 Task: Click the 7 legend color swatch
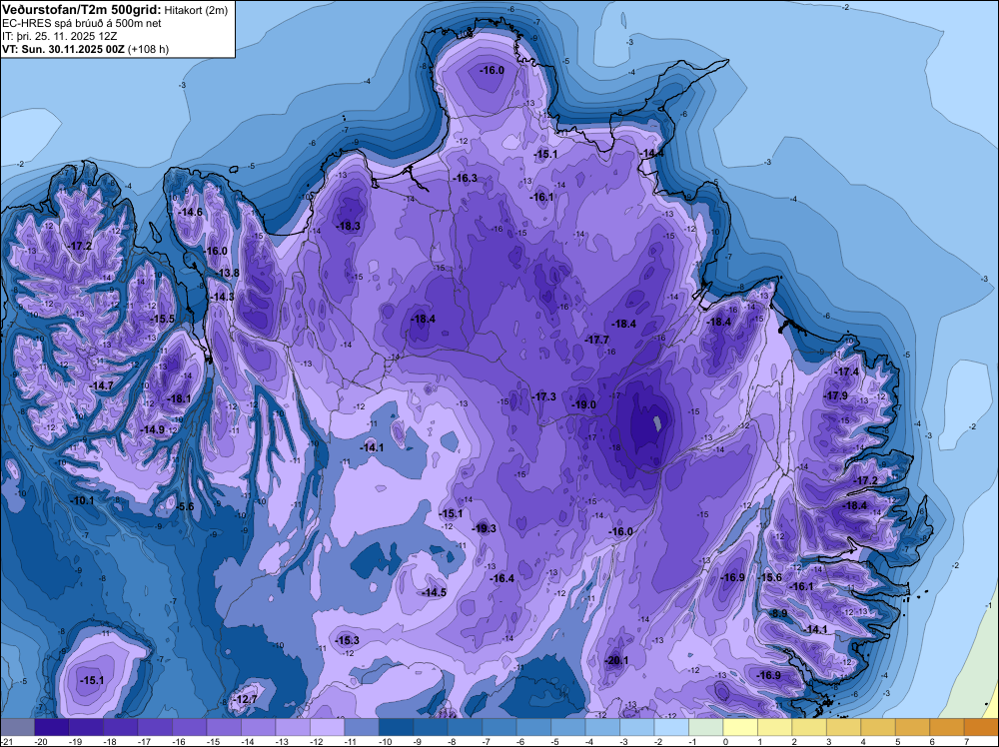coord(981,727)
